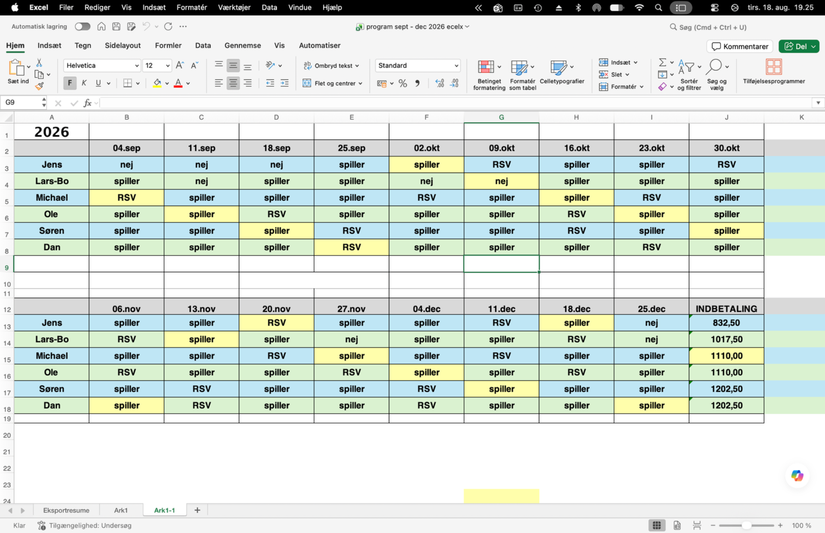This screenshot has height=533, width=825.
Task: Click the comma style icon
Action: (x=417, y=83)
